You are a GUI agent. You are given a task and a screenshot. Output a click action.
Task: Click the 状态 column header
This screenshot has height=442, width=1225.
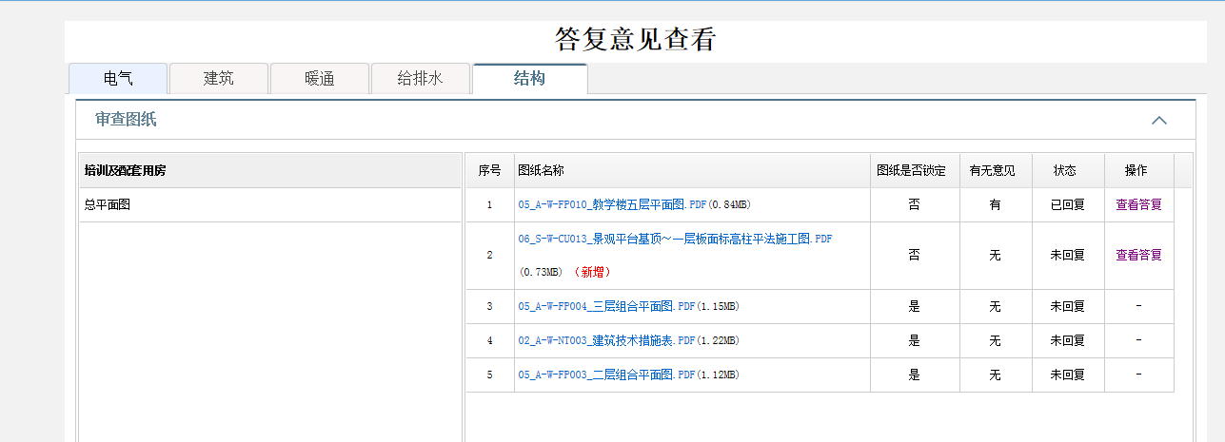click(x=1065, y=171)
